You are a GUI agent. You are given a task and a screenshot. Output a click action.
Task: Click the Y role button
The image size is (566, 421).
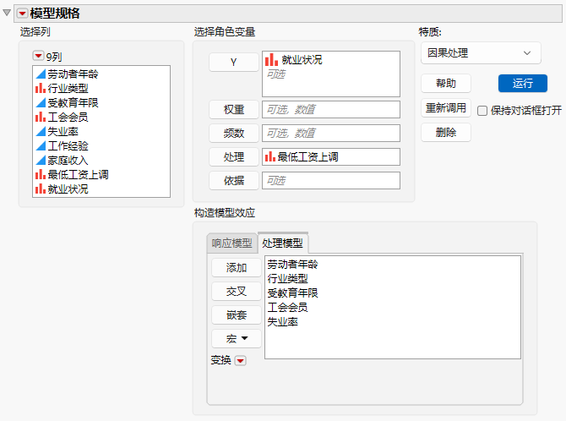233,63
